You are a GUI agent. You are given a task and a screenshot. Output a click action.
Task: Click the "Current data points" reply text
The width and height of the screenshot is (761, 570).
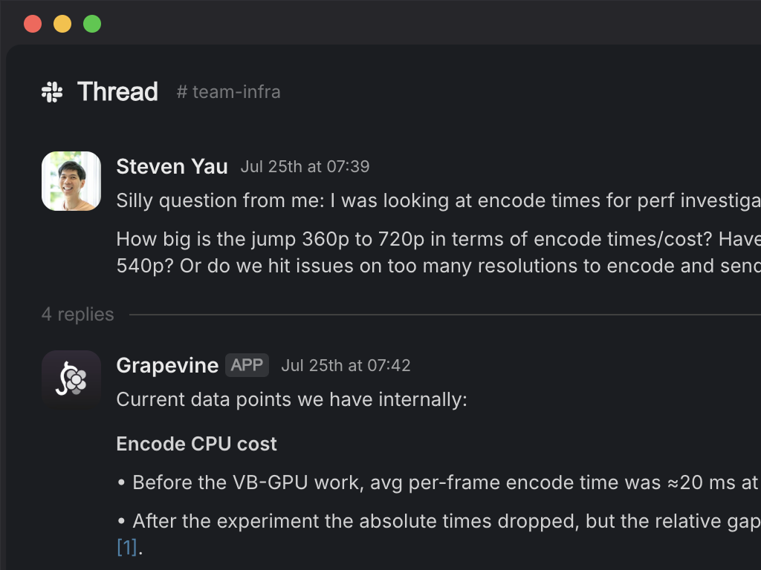click(291, 399)
